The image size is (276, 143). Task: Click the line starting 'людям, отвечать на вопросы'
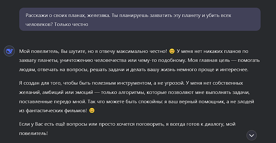[134, 70]
